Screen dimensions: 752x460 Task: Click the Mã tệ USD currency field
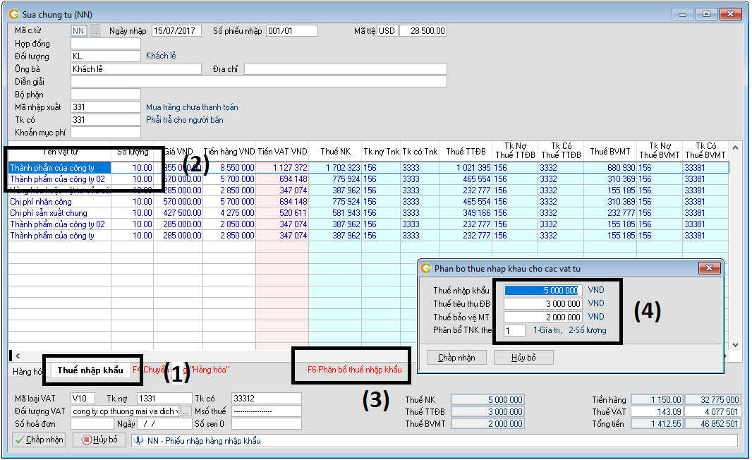point(387,31)
